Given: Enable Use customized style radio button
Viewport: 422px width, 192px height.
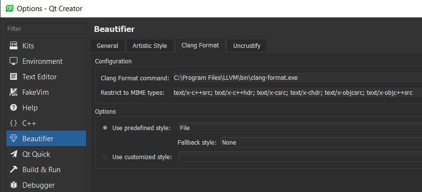Looking at the screenshot, I should pyautogui.click(x=105, y=157).
